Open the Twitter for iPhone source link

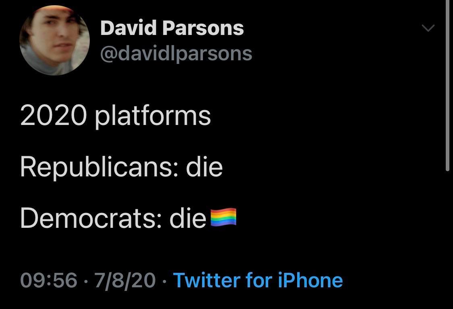pos(258,280)
